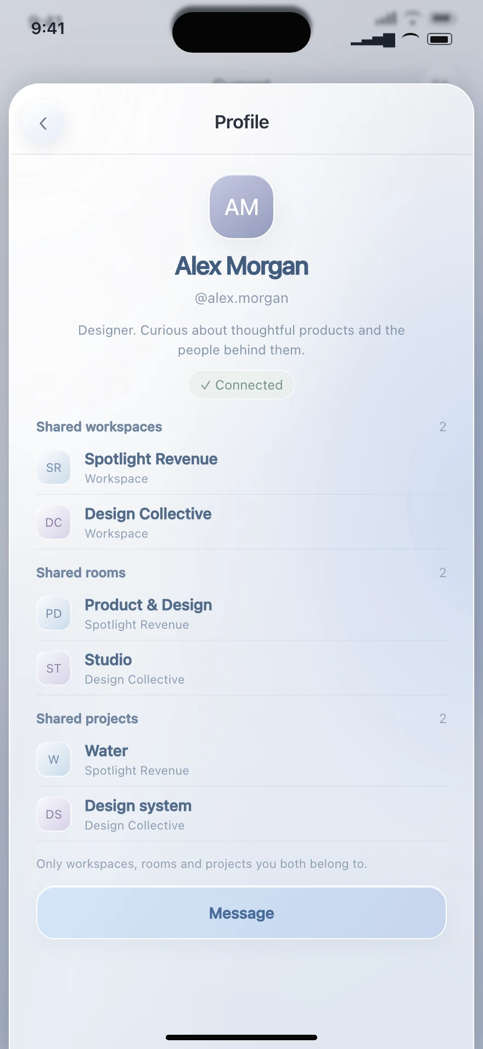This screenshot has width=483, height=1049.
Task: Tap the ST room icon
Action: click(x=54, y=668)
